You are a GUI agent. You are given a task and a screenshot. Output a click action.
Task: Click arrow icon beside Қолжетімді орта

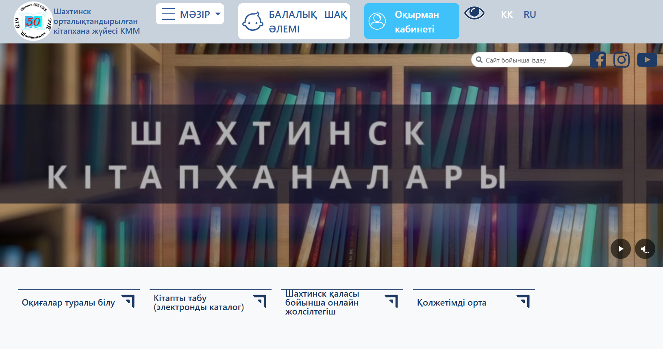coord(524,301)
